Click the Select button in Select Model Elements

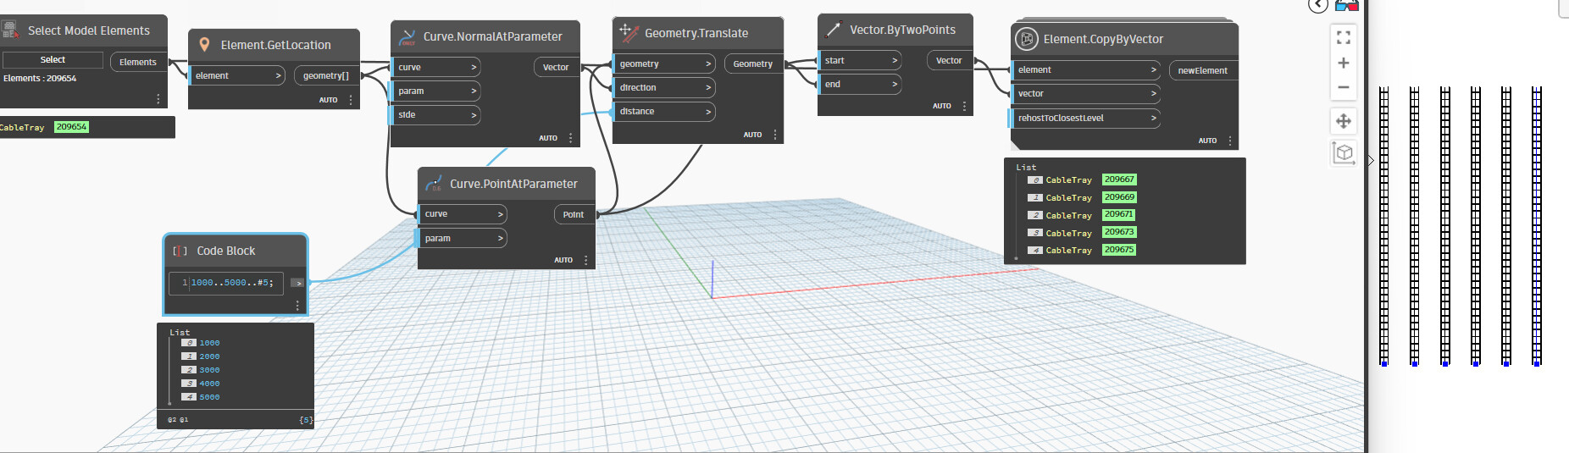click(53, 60)
